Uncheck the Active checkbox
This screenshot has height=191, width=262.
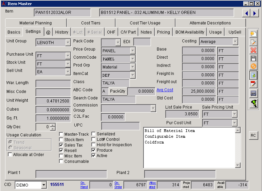tap(93, 156)
